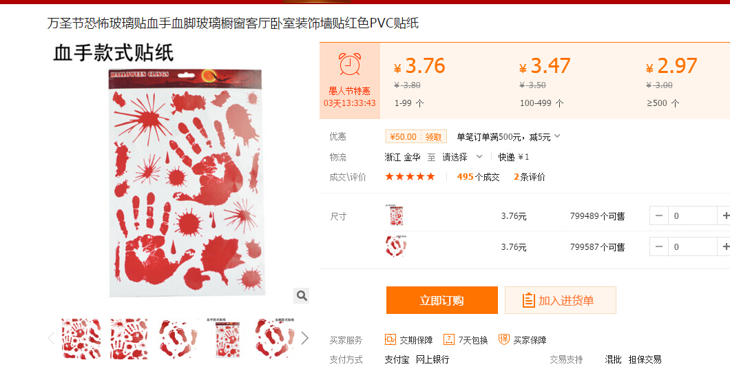Decrease quantity of blood foot sticker

(x=659, y=246)
